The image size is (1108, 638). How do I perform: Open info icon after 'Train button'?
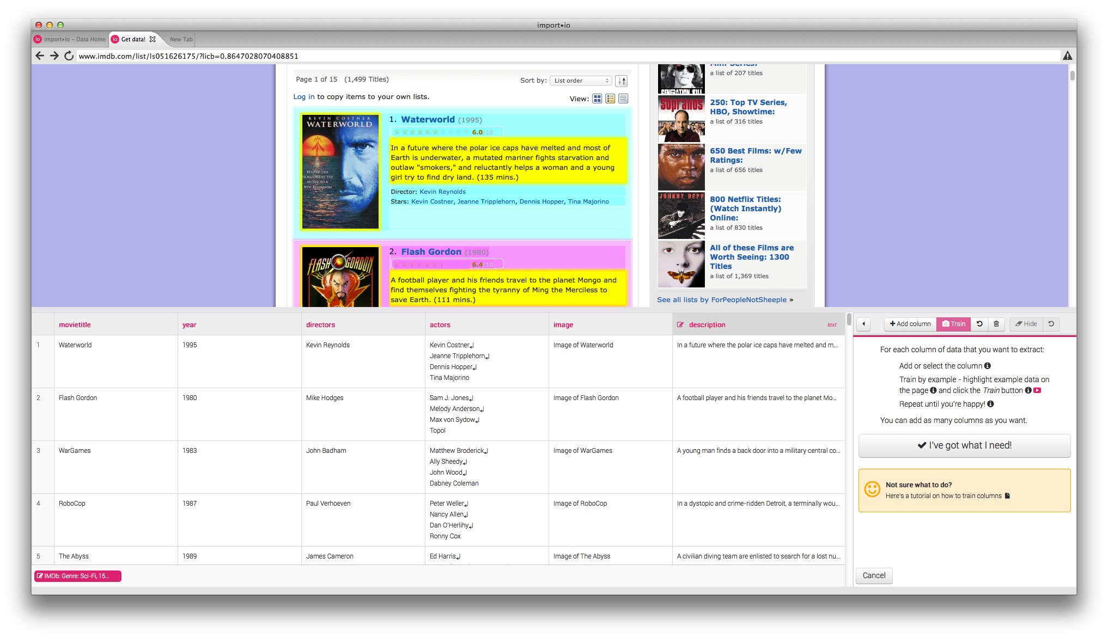(x=1028, y=390)
